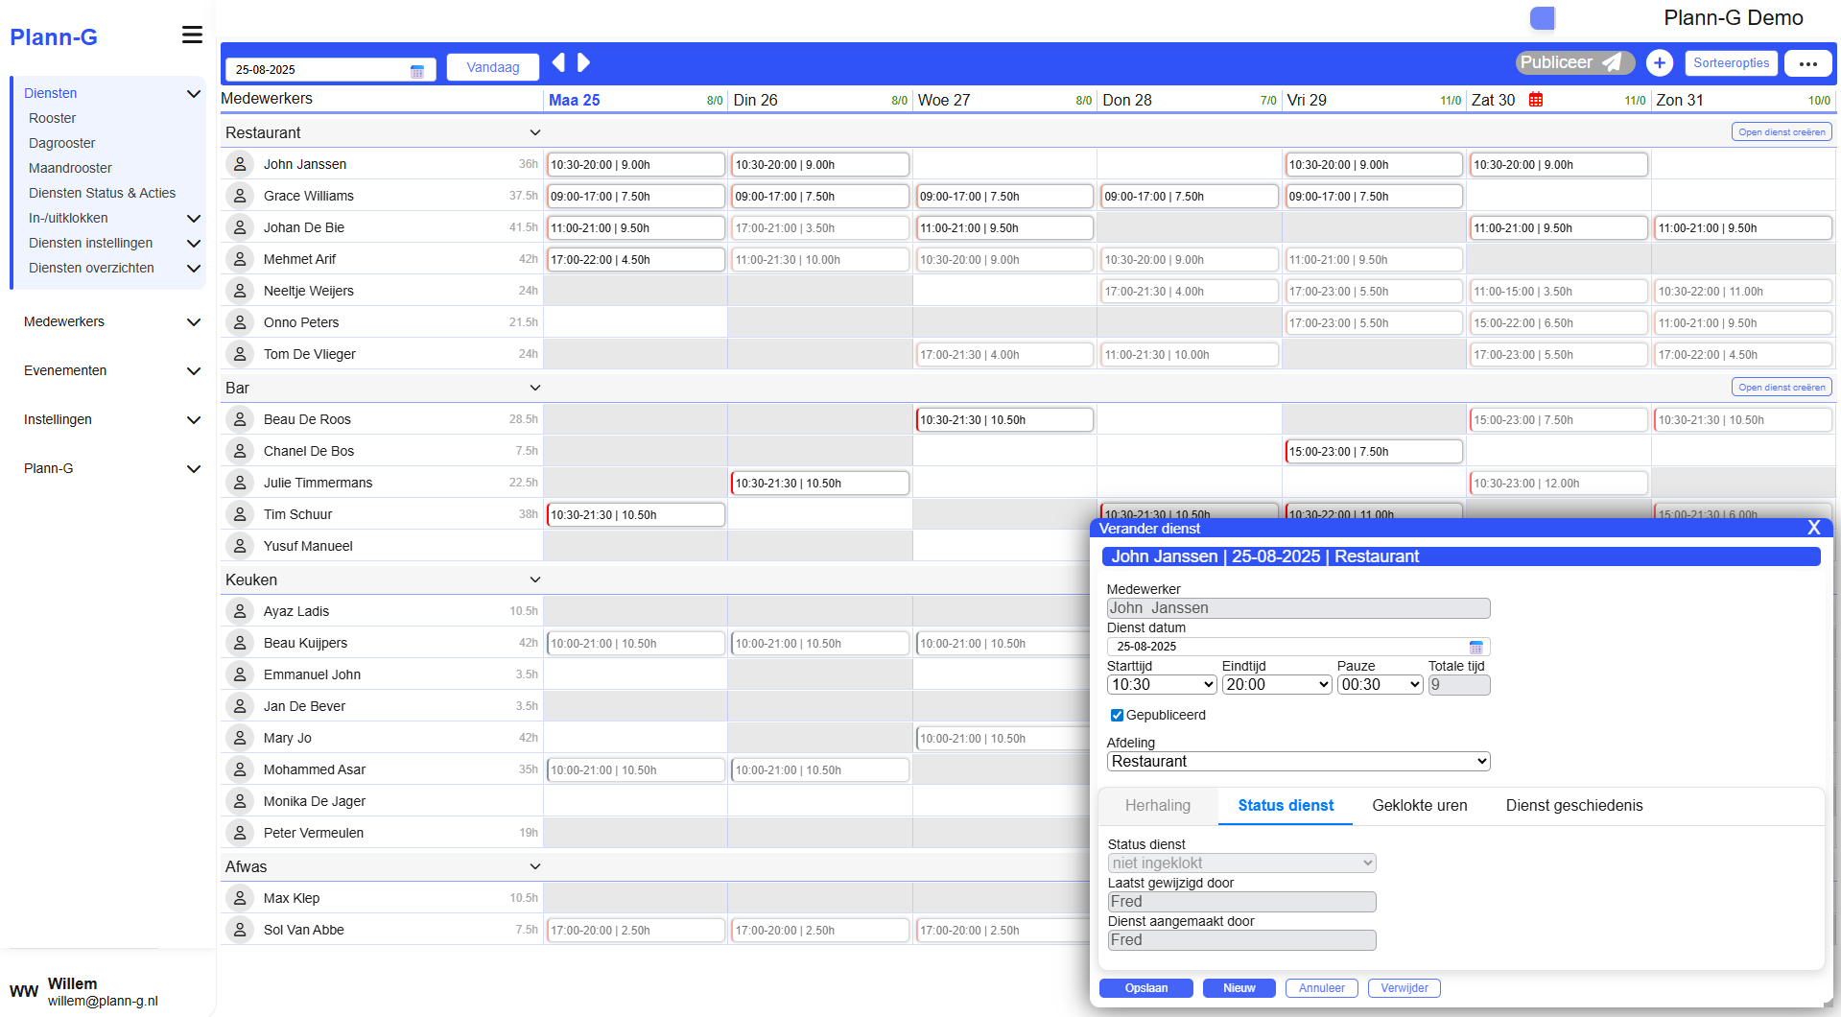Click the Vandaag button
Viewport: 1841px width, 1017px height.
pyautogui.click(x=492, y=67)
